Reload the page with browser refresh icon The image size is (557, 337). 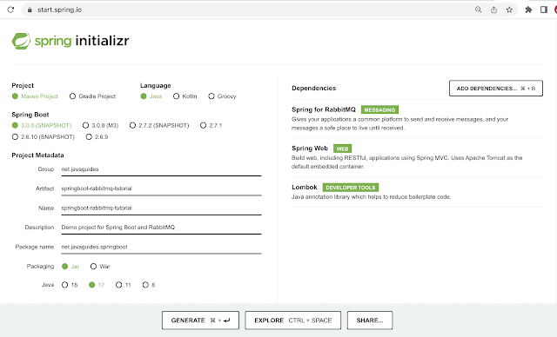point(10,10)
